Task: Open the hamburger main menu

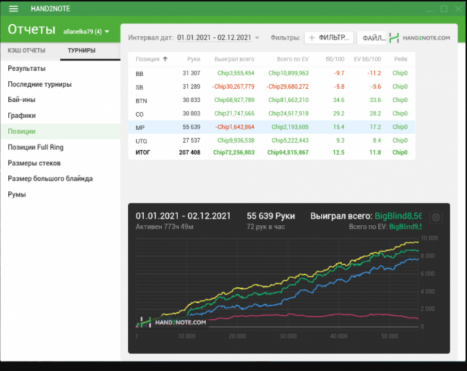Action: (13, 9)
